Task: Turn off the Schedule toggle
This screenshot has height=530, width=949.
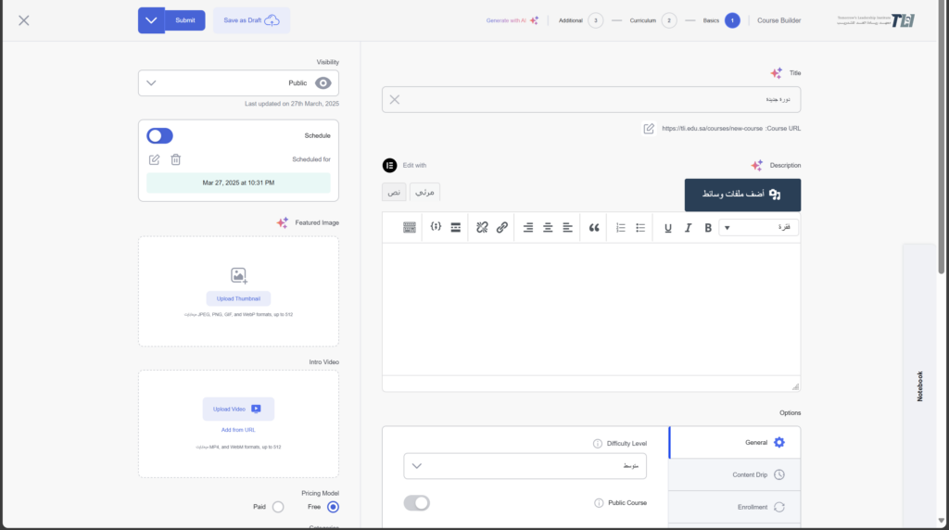Action: (x=159, y=136)
